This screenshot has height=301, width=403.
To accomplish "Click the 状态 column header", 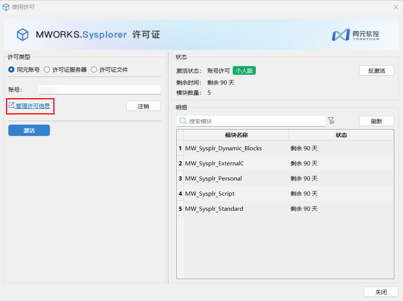I will pyautogui.click(x=341, y=135).
